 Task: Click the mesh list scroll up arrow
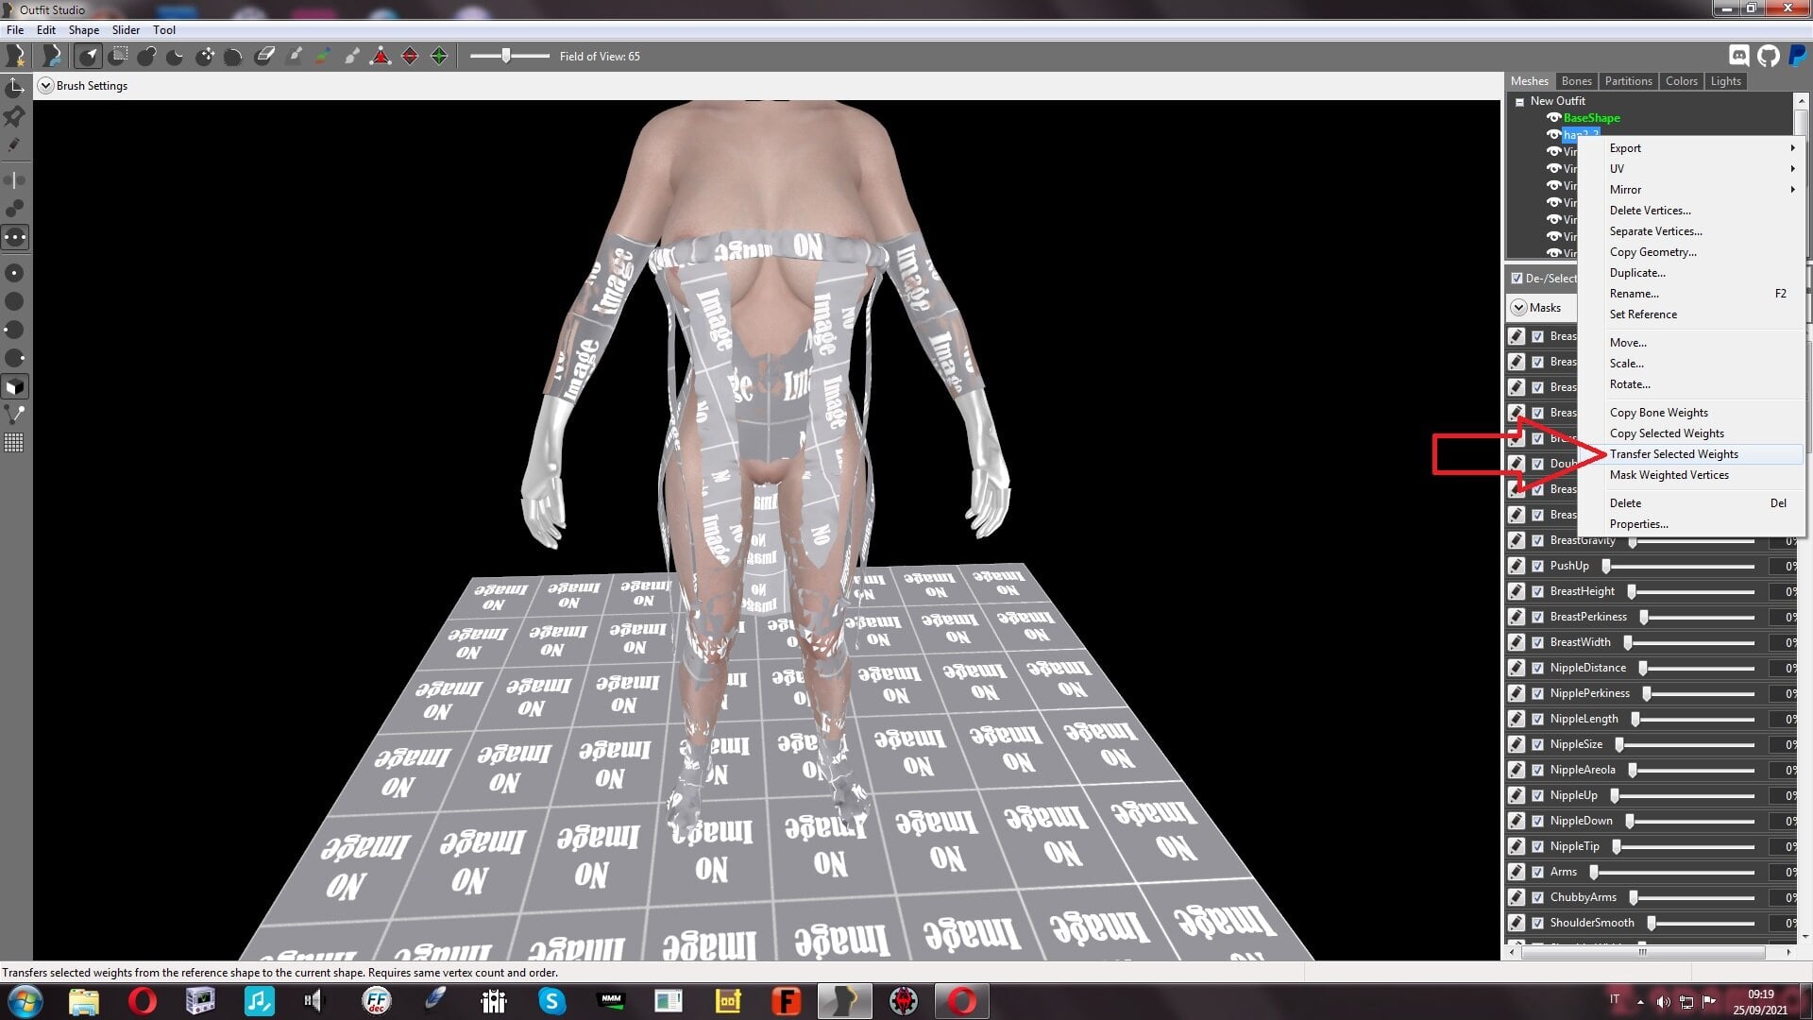(x=1801, y=100)
